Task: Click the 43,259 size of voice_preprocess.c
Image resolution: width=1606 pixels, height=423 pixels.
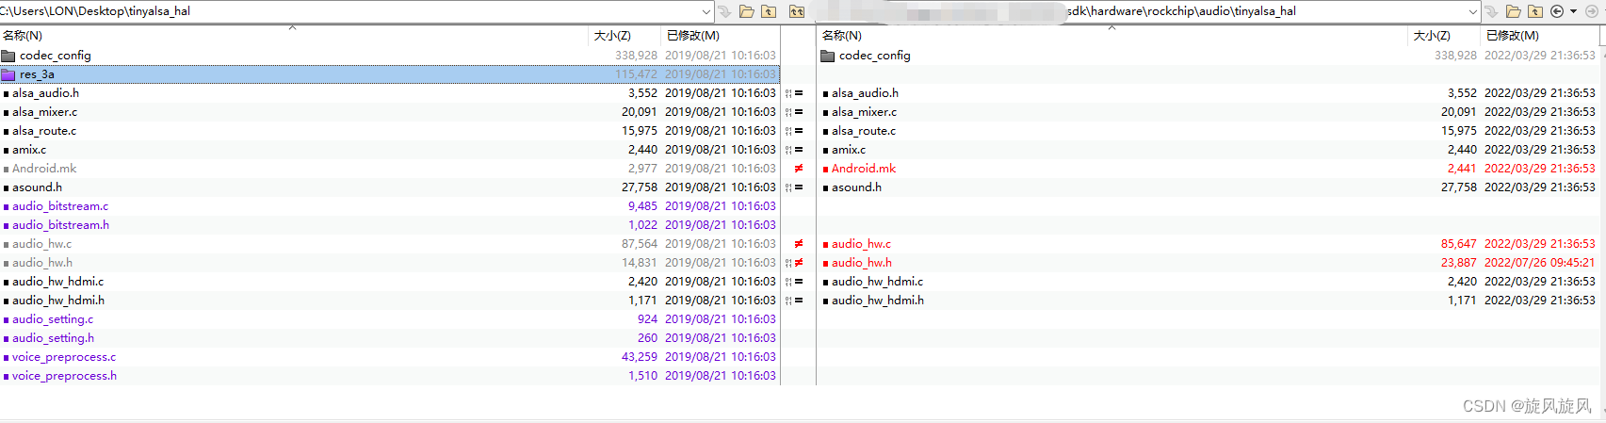Action: click(x=640, y=357)
